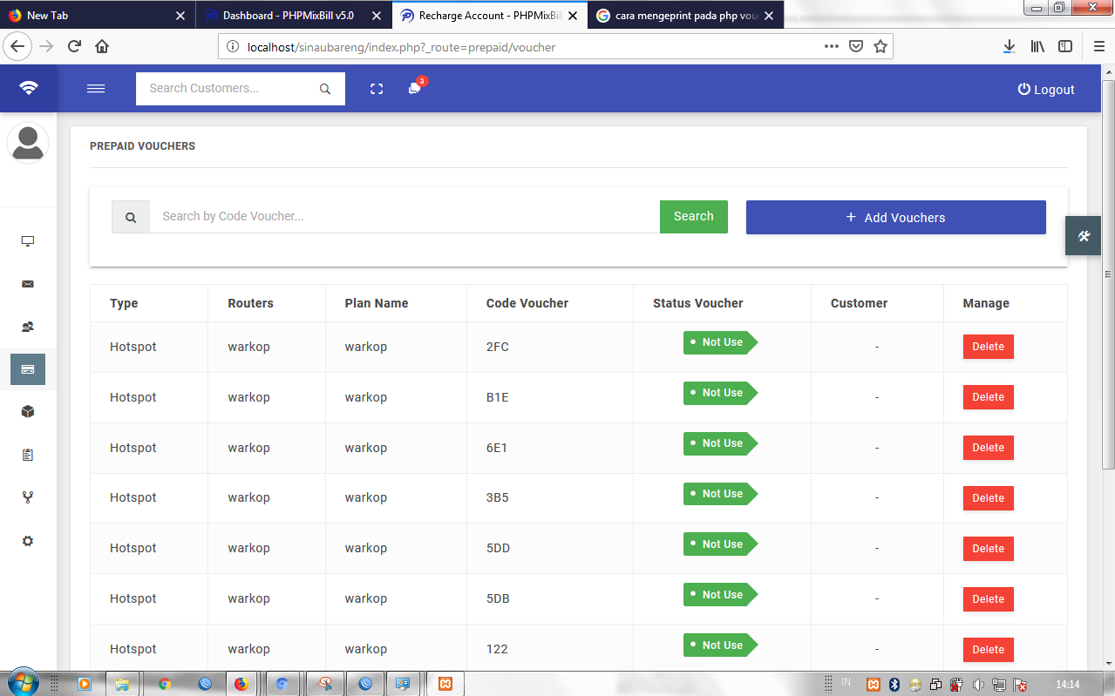Open page actions three-dot menu
This screenshot has height=696, width=1115.
[832, 46]
